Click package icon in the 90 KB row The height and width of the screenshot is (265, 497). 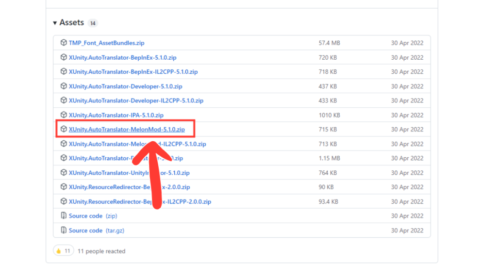click(x=64, y=187)
